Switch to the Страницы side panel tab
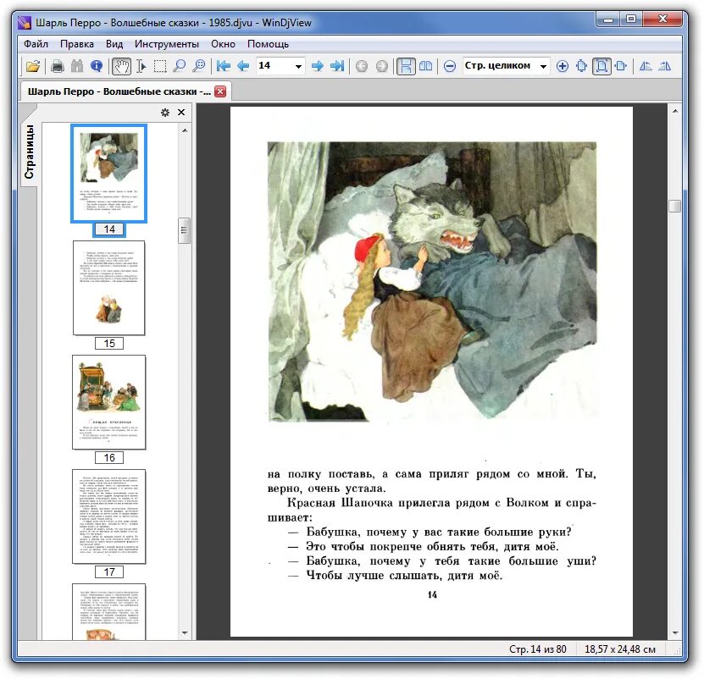 click(29, 152)
